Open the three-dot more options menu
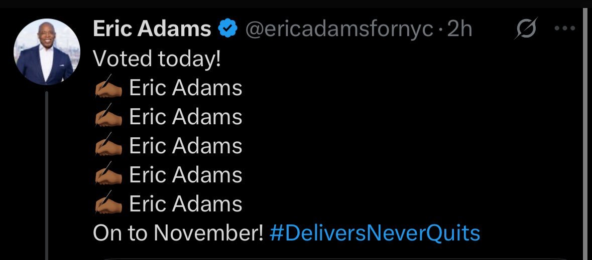This screenshot has width=592, height=260. [x=565, y=28]
